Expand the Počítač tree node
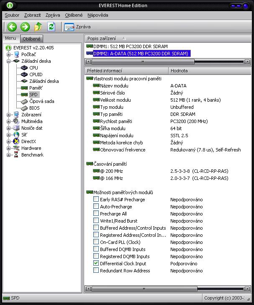The height and width of the screenshot is (305, 254). pyautogui.click(x=9, y=54)
